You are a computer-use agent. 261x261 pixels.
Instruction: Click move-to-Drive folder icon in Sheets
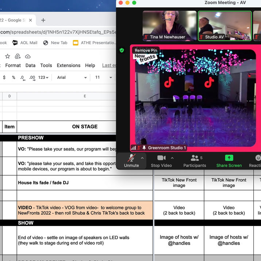pos(18,57)
